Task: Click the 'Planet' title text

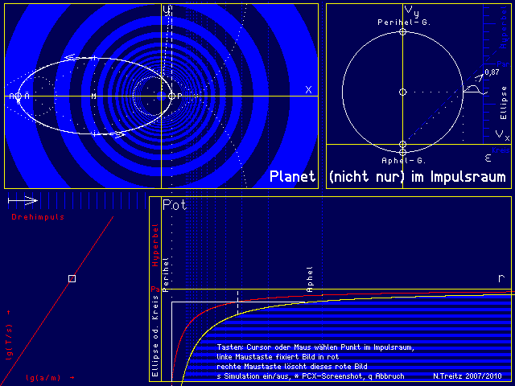Action: 293,177
